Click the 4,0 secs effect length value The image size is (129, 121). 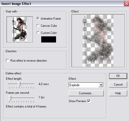(x=44, y=84)
